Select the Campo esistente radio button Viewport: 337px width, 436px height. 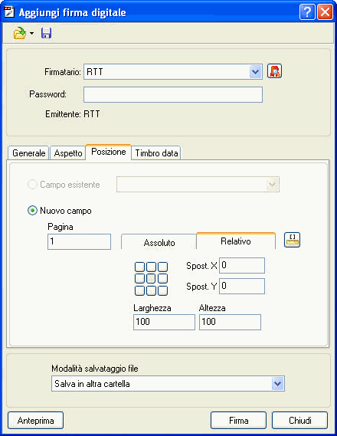32,185
